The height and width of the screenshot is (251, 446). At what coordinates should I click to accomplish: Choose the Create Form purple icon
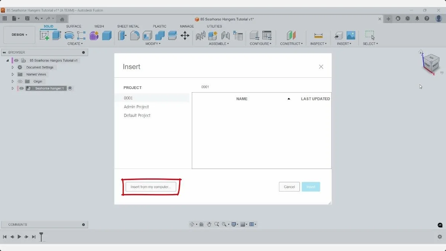pos(94,35)
